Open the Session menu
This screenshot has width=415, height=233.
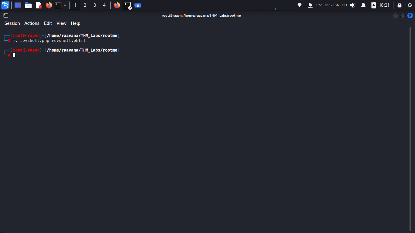click(x=12, y=23)
